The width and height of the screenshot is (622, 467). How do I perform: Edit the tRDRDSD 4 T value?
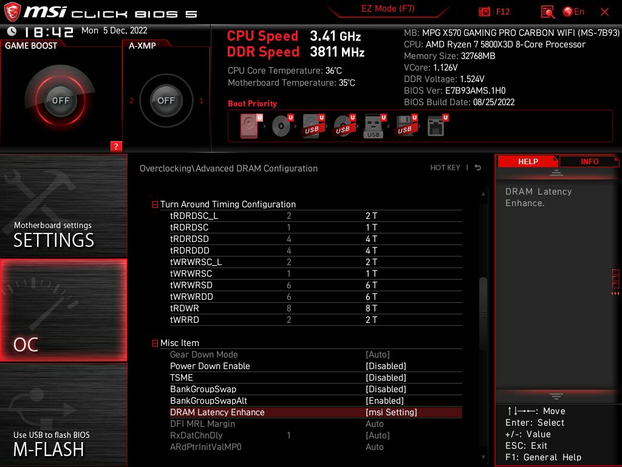(371, 238)
